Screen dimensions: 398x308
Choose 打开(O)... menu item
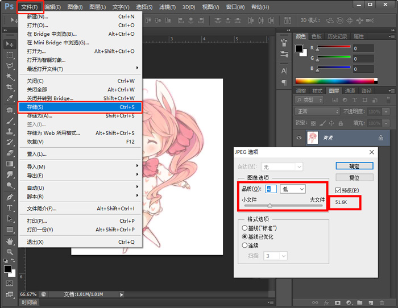pyautogui.click(x=80, y=26)
